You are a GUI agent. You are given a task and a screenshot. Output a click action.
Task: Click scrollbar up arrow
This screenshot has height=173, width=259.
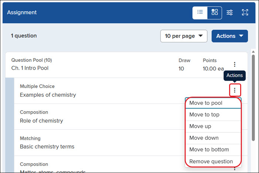[253, 52]
